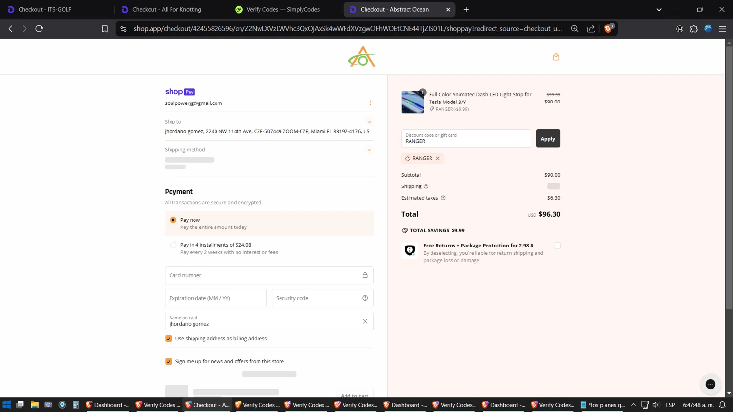Open Brave Shields lion icon
This screenshot has width=733, height=412.
(608, 28)
